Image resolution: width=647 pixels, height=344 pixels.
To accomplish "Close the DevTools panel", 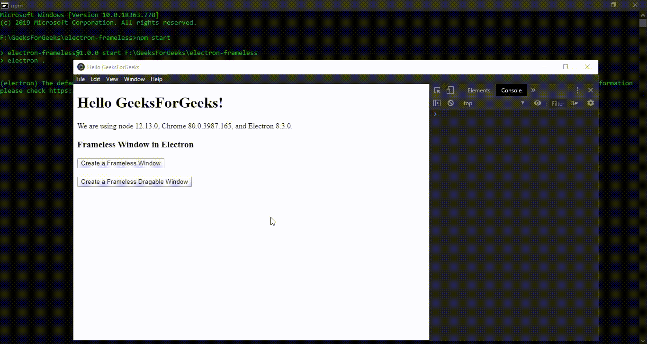I will pyautogui.click(x=591, y=90).
